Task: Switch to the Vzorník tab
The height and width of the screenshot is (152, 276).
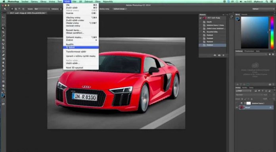Action: pos(244,15)
